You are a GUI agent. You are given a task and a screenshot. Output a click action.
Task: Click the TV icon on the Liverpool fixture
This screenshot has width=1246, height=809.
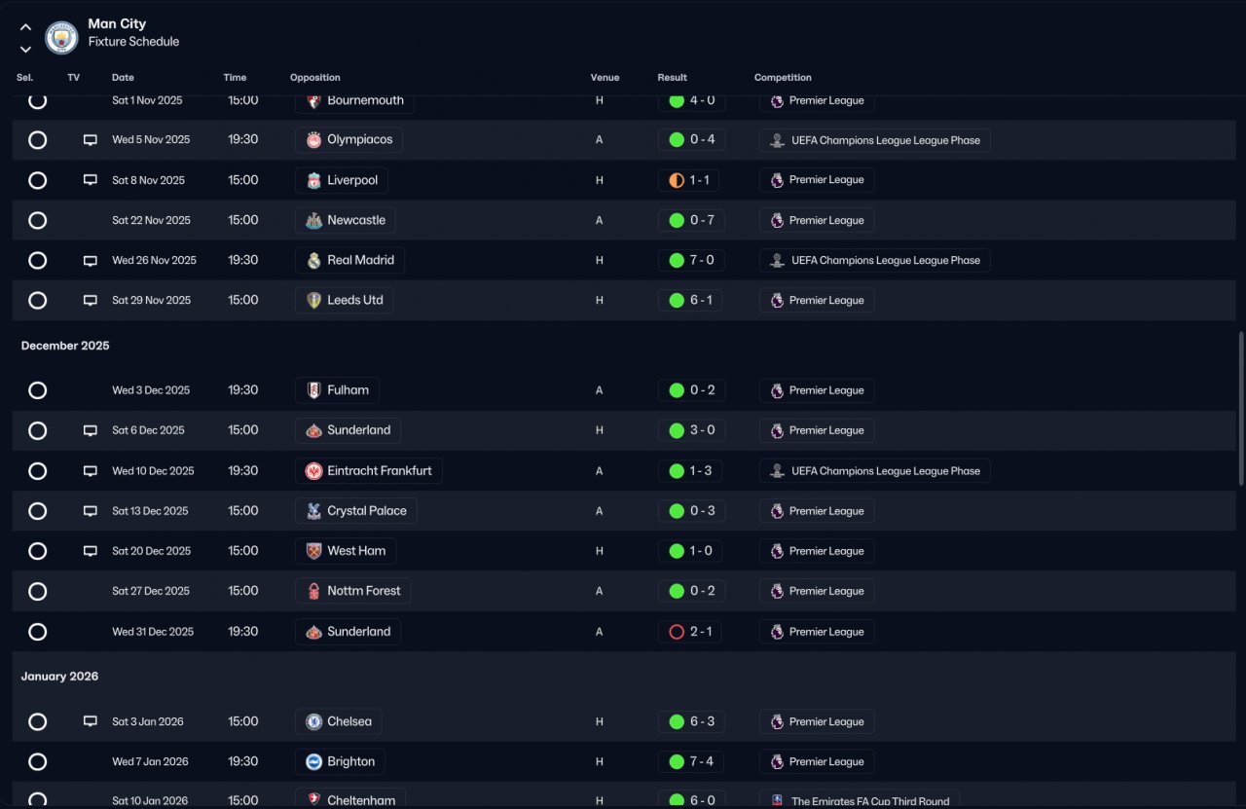[x=91, y=180]
